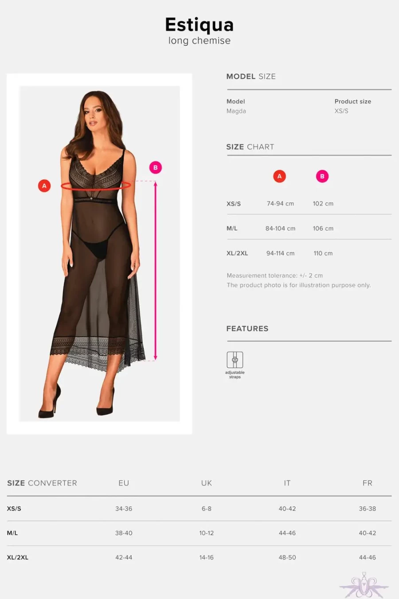Viewport: 399px width, 599px height.
Task: Click the purple logo watermark at bottom right
Action: [x=364, y=585]
